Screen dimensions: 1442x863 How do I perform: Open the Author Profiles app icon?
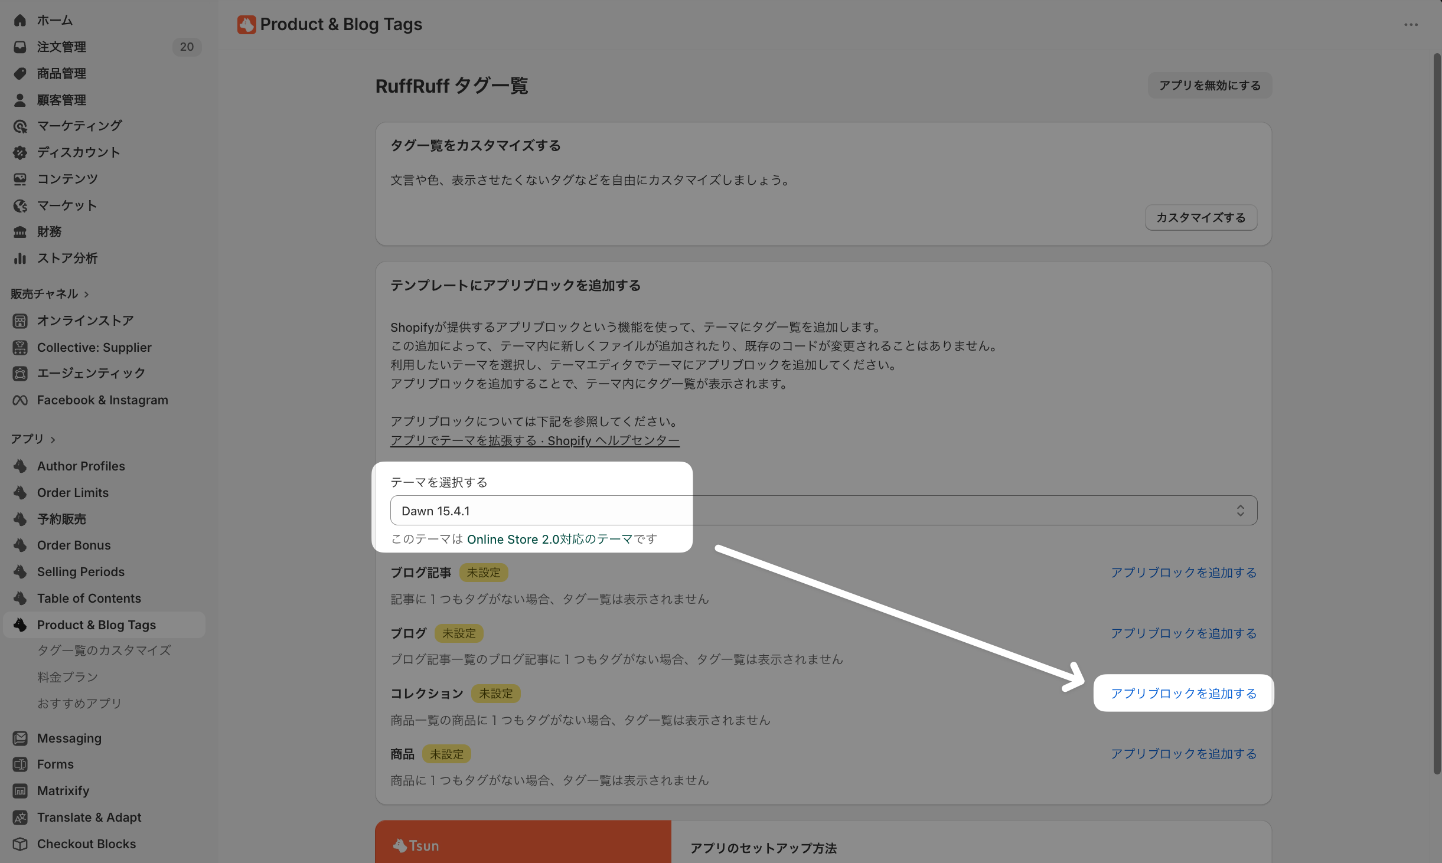pos(20,466)
